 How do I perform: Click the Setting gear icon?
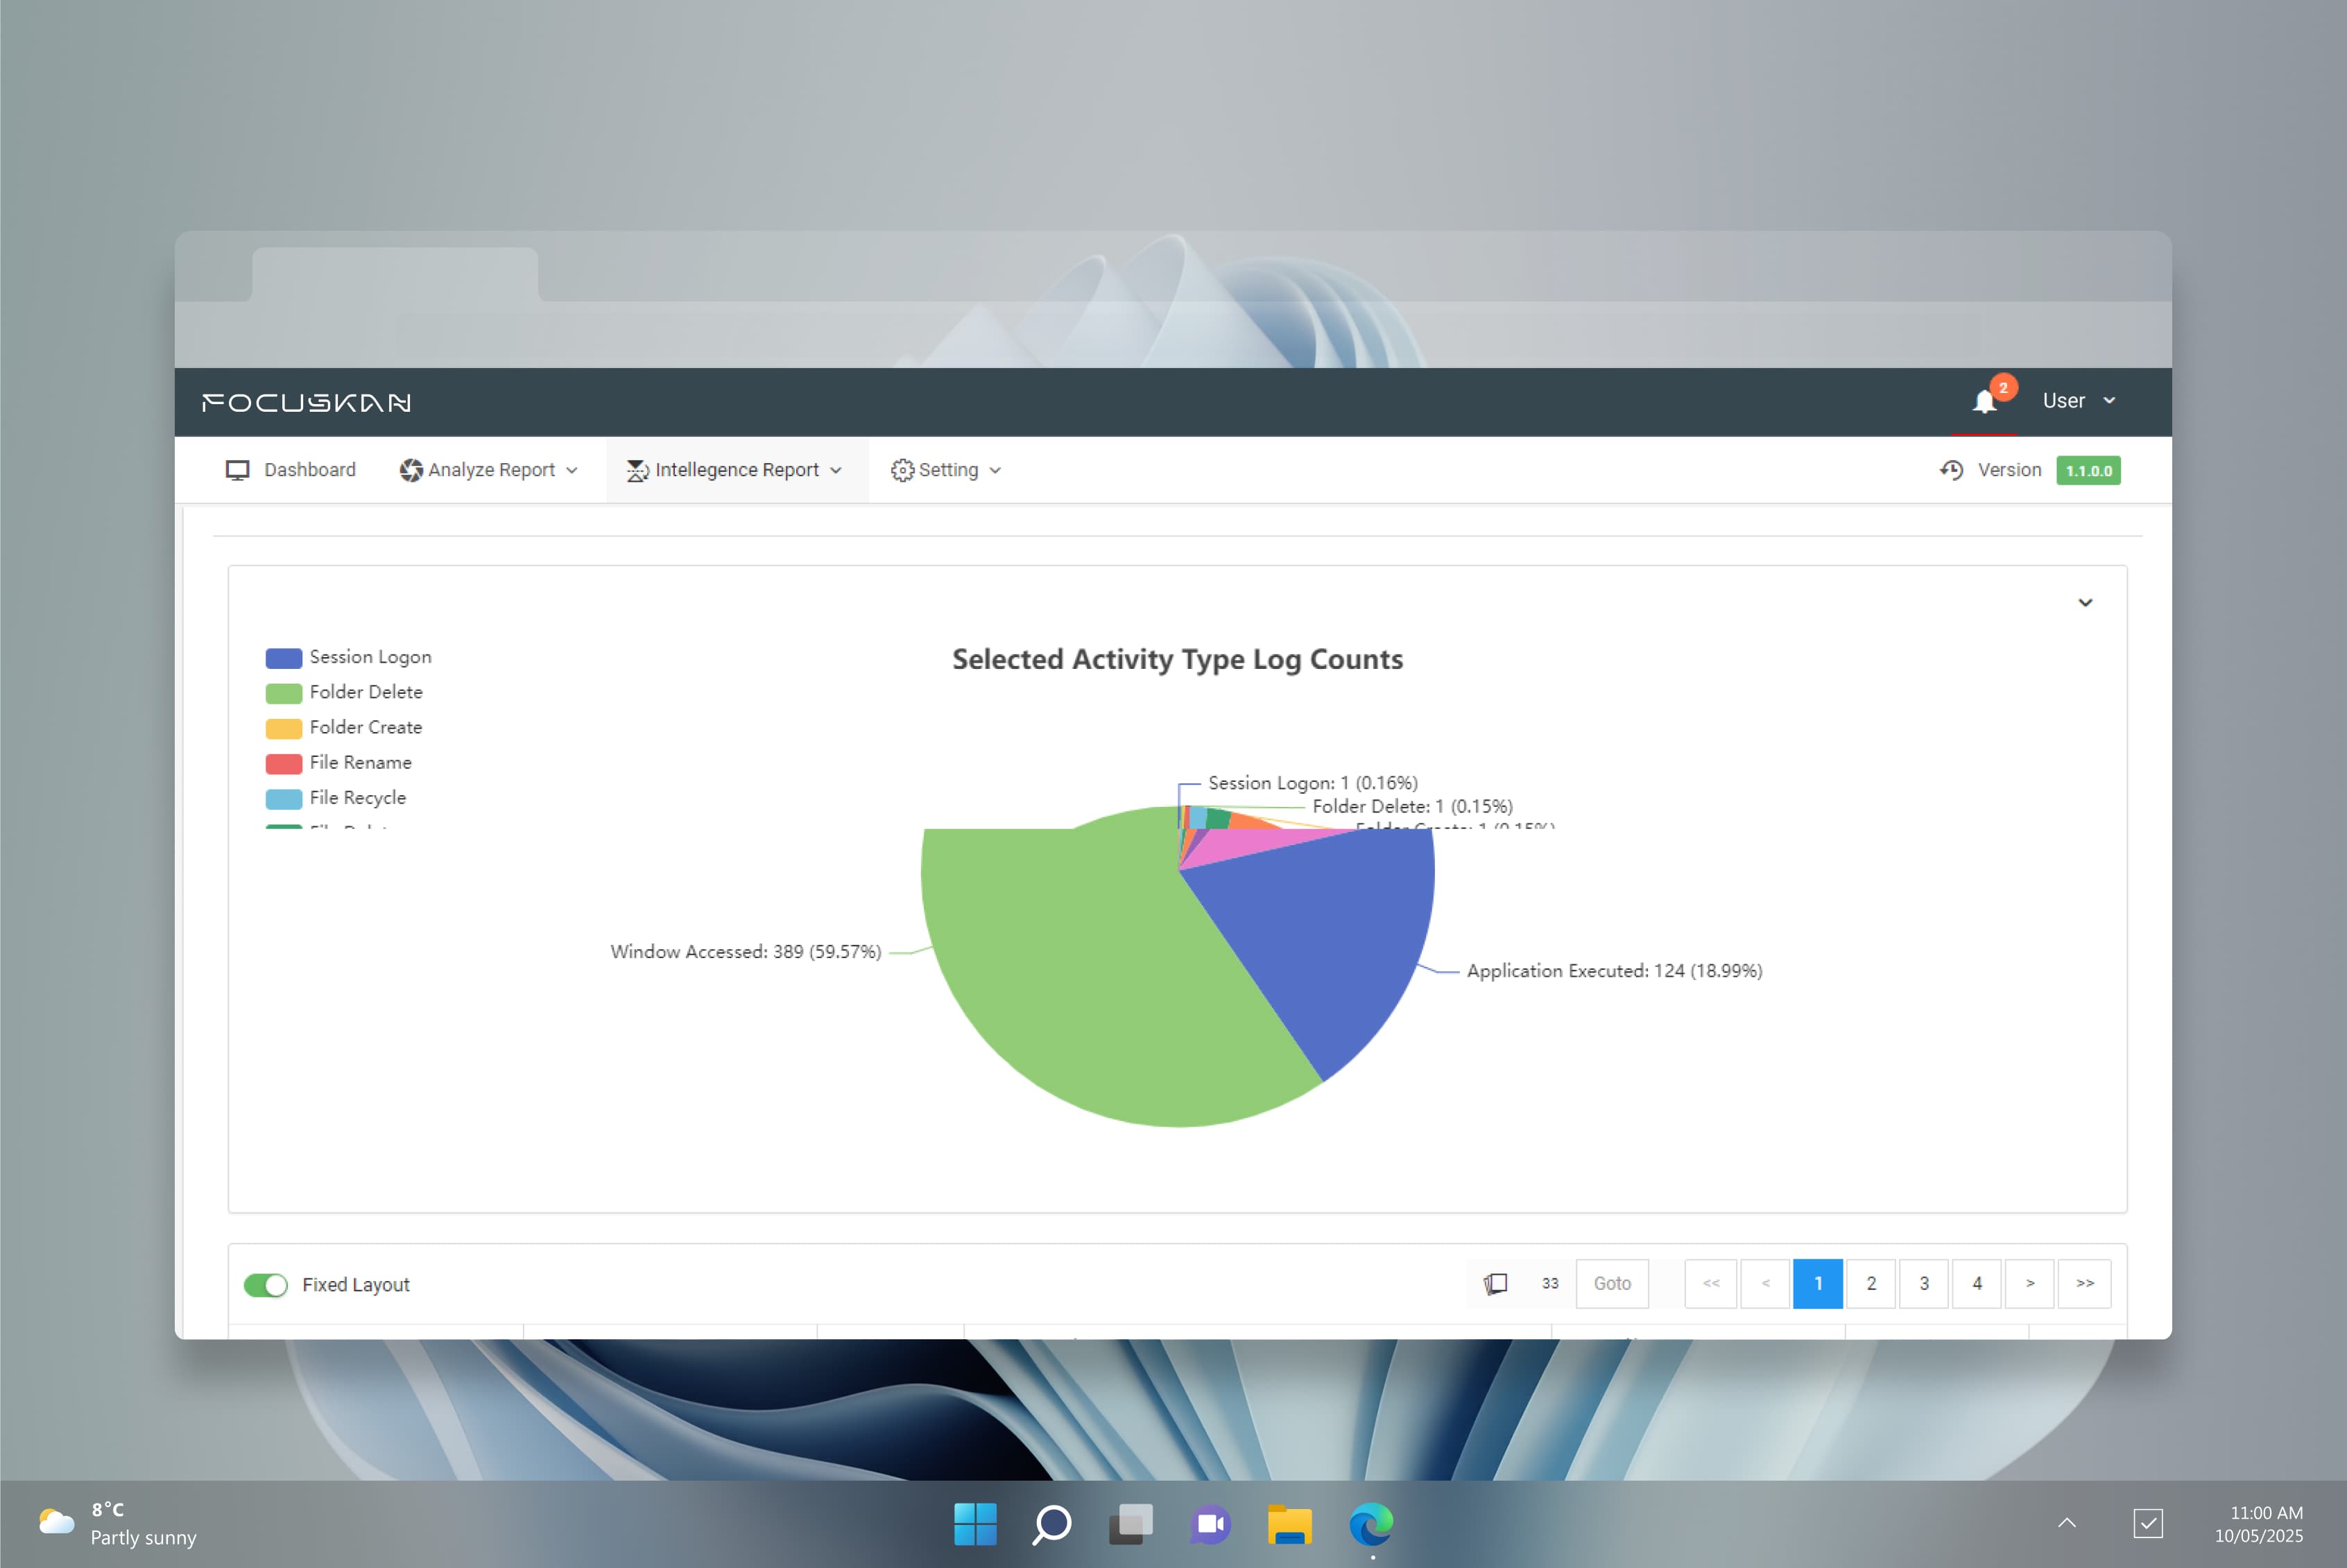coord(902,470)
